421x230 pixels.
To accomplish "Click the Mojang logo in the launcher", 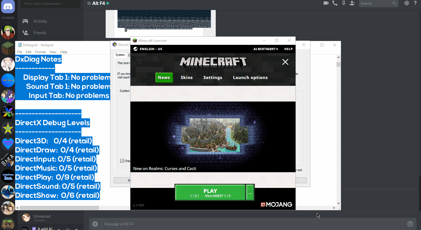I will pos(277,204).
